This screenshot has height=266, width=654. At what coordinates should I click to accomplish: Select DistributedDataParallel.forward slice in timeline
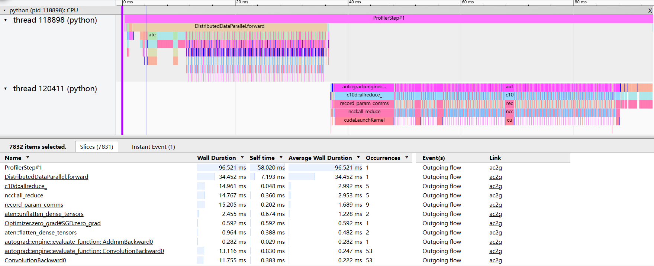pyautogui.click(x=229, y=26)
